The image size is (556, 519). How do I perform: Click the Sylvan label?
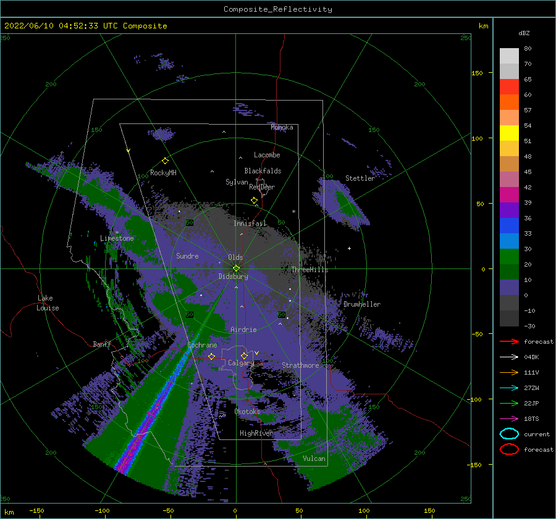pos(237,182)
